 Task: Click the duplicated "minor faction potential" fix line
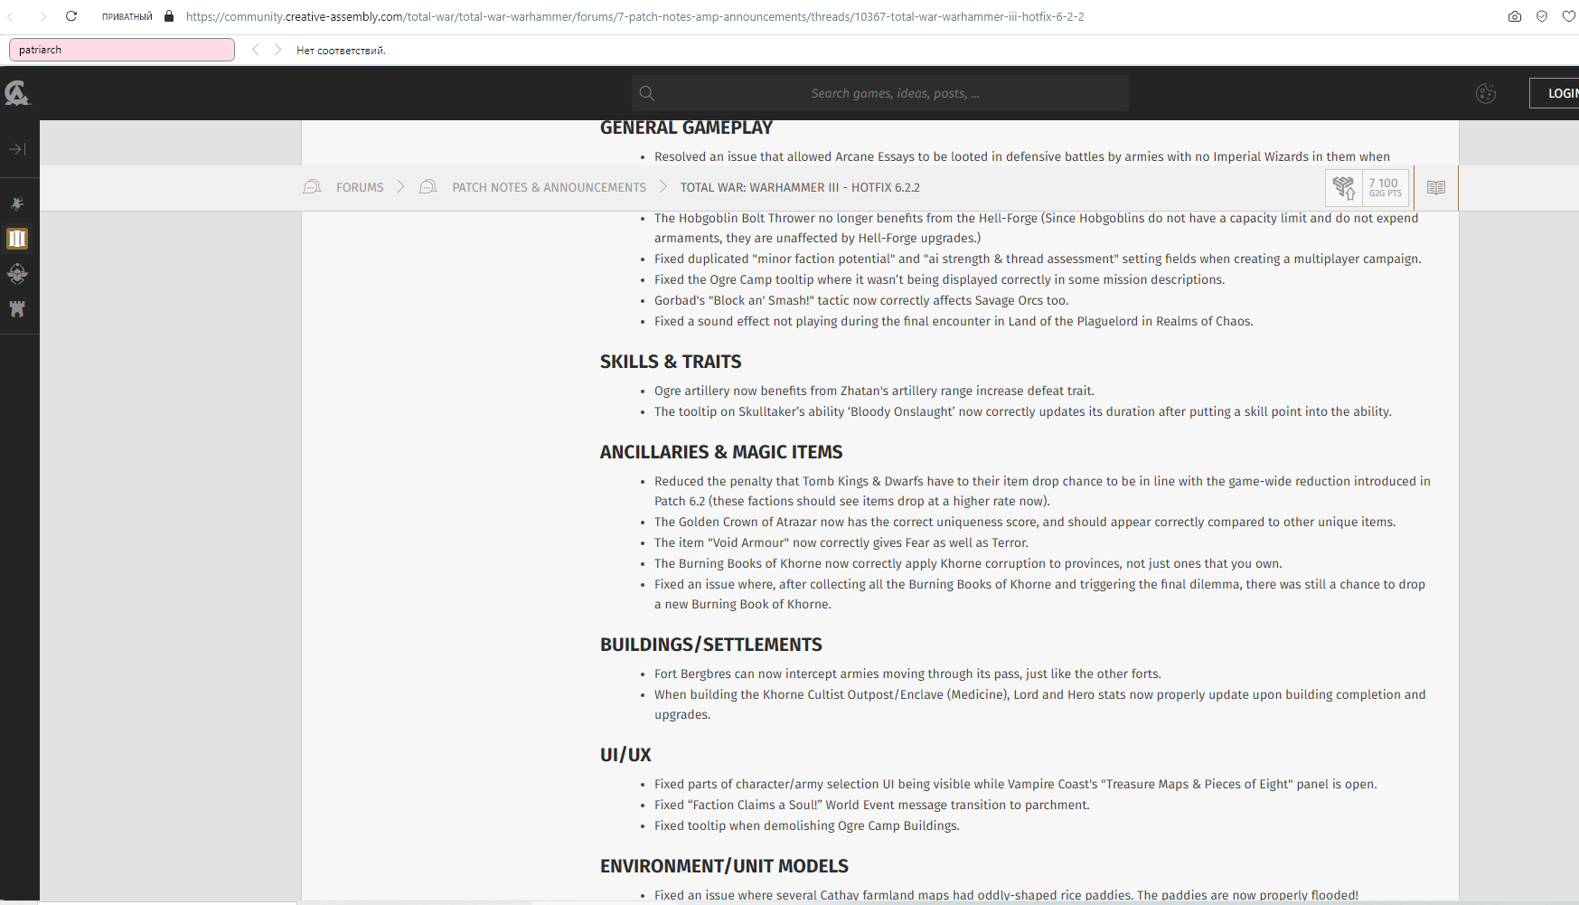coord(1038,259)
